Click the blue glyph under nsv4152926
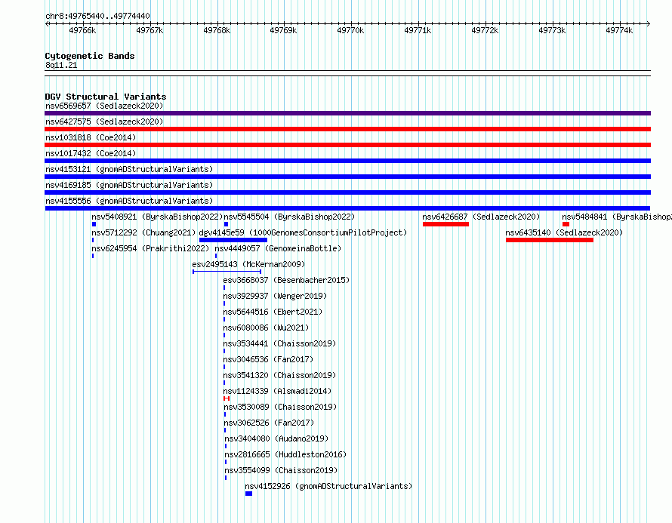This screenshot has width=672, height=523. [248, 494]
